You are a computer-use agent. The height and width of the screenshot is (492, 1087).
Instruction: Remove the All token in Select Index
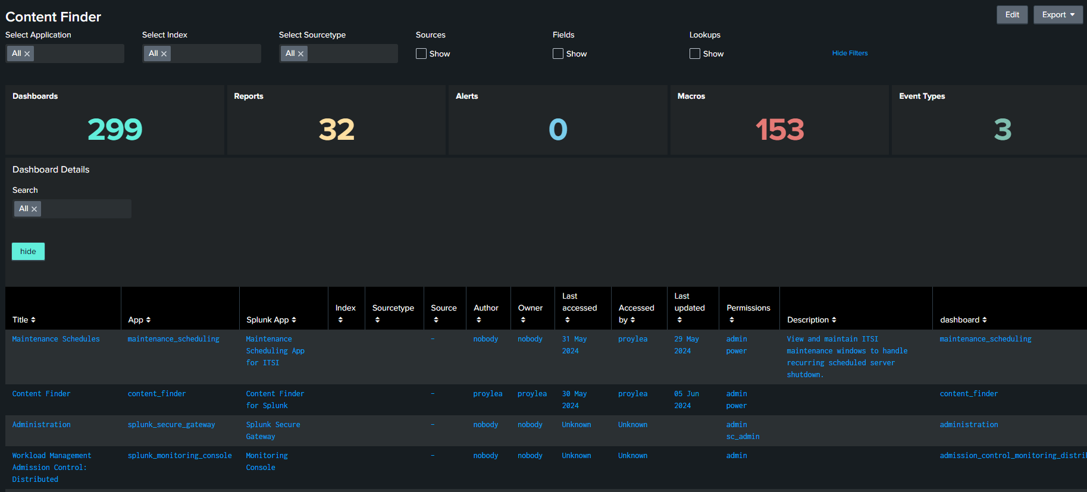(x=164, y=54)
